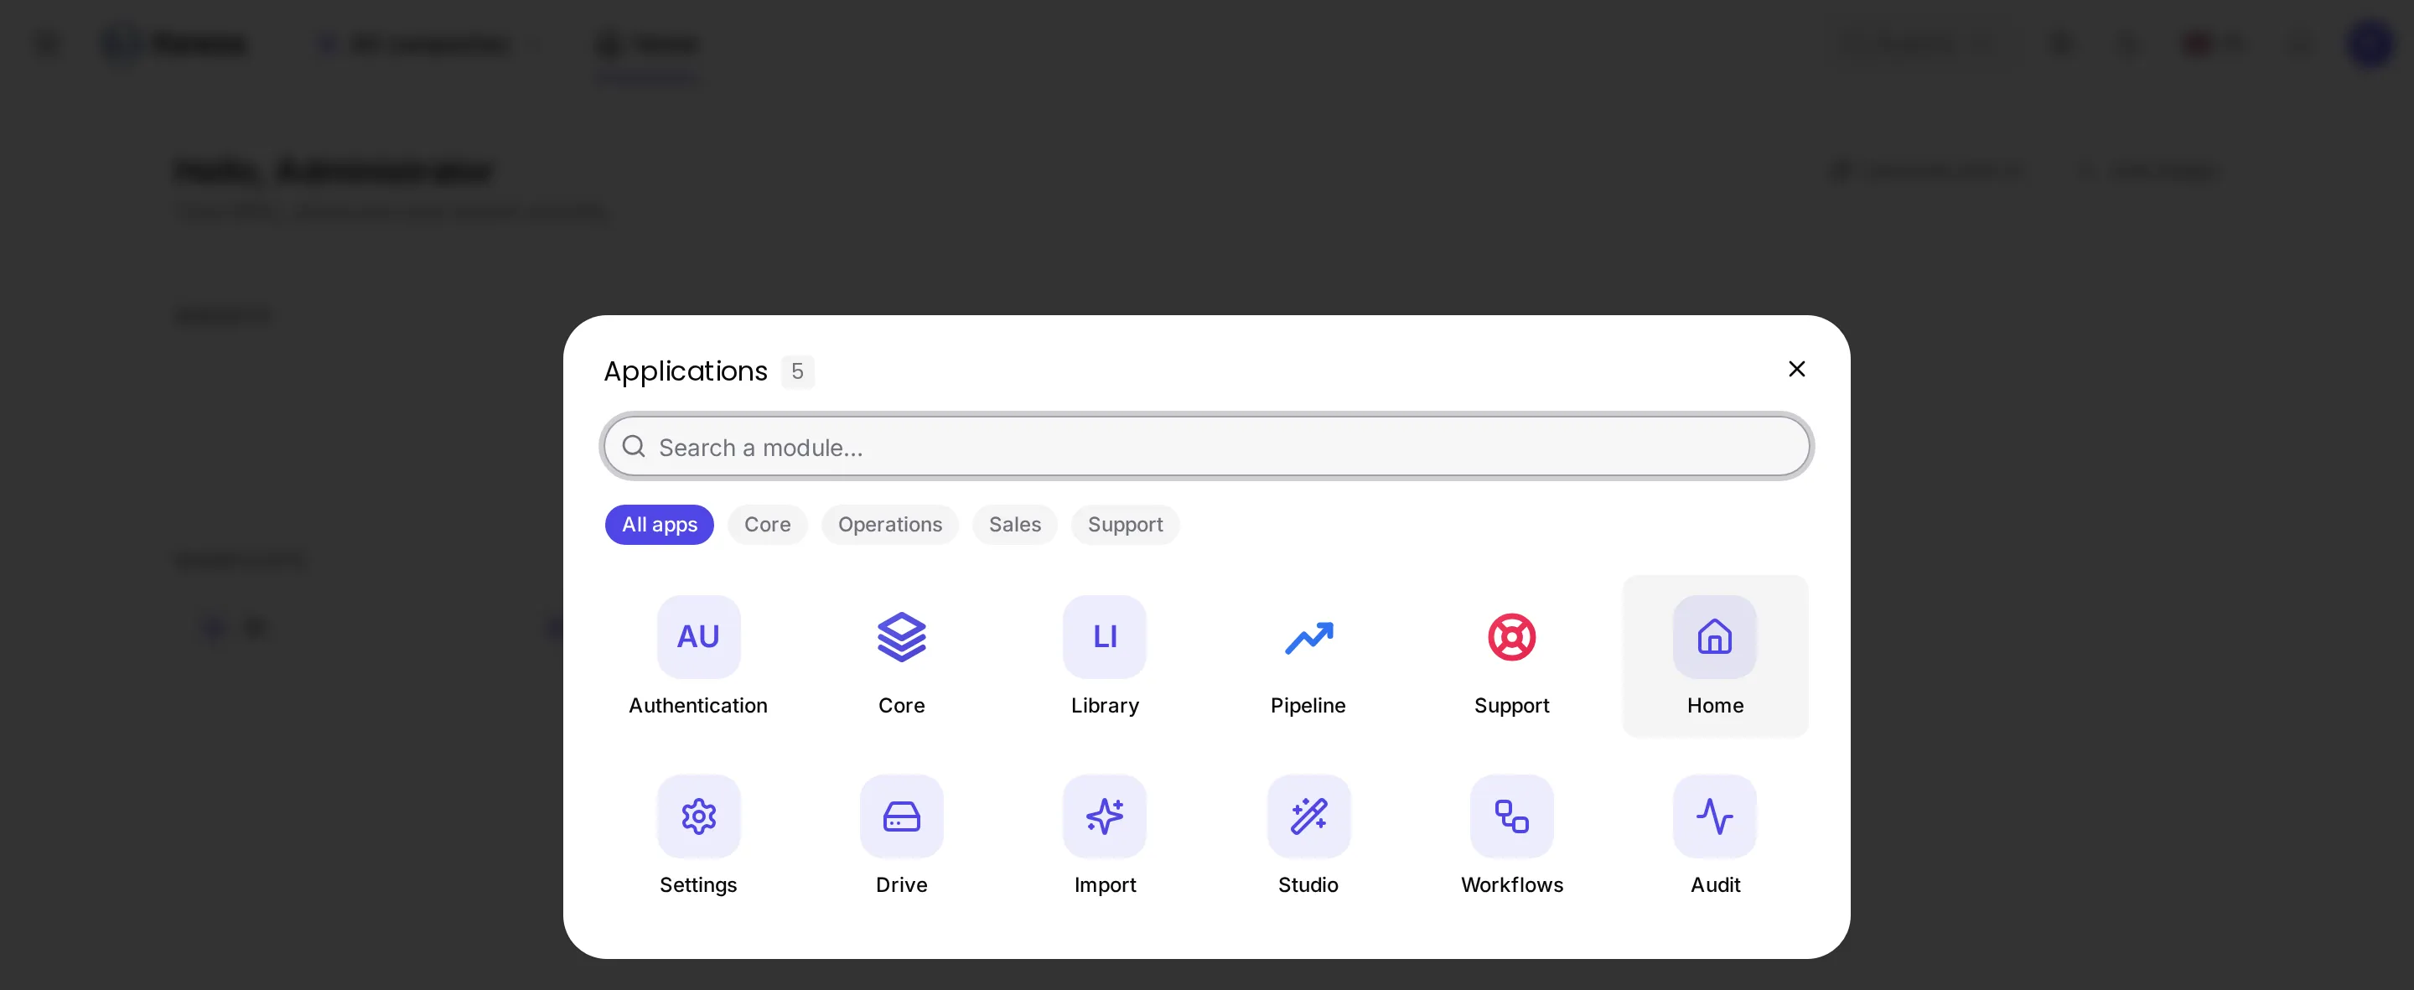Open the Workflows app
The width and height of the screenshot is (2414, 990).
1511,834
